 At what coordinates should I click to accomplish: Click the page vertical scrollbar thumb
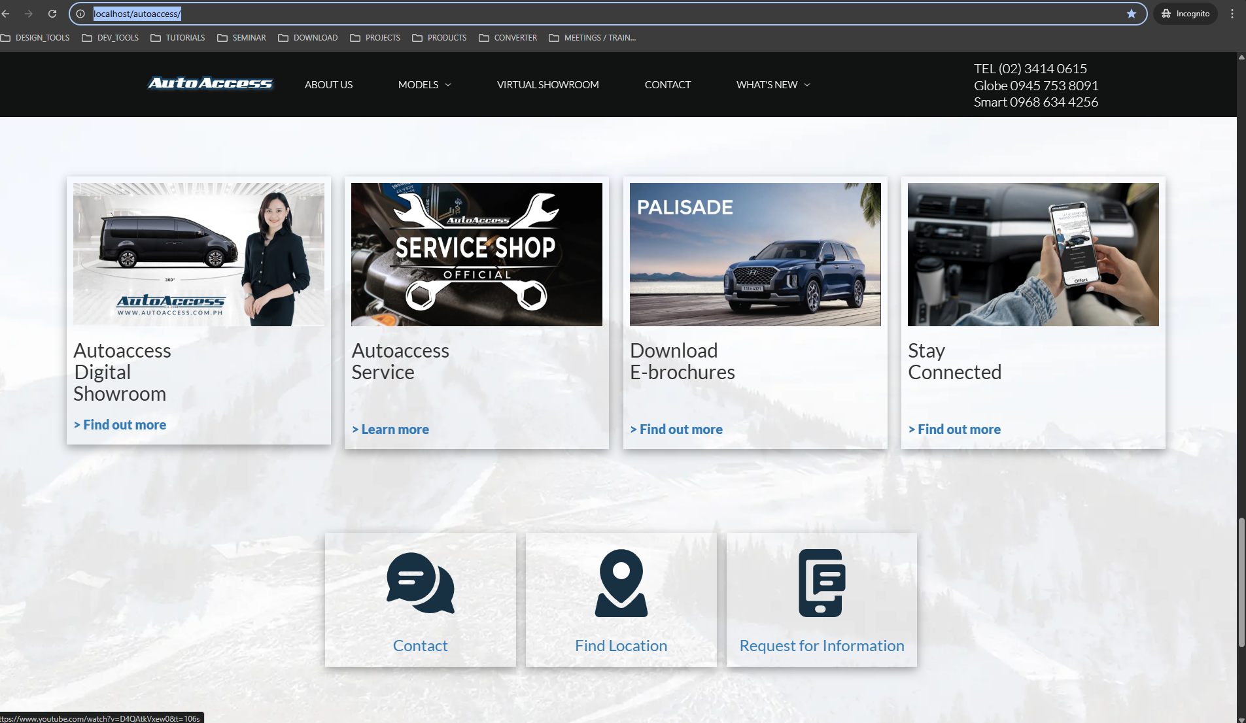click(x=1241, y=582)
